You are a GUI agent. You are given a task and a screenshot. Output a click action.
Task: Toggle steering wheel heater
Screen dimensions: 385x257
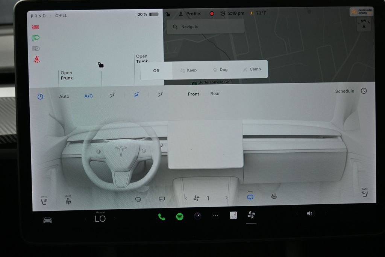tap(68, 200)
